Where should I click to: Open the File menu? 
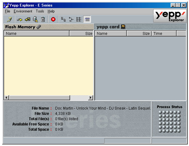7,11
